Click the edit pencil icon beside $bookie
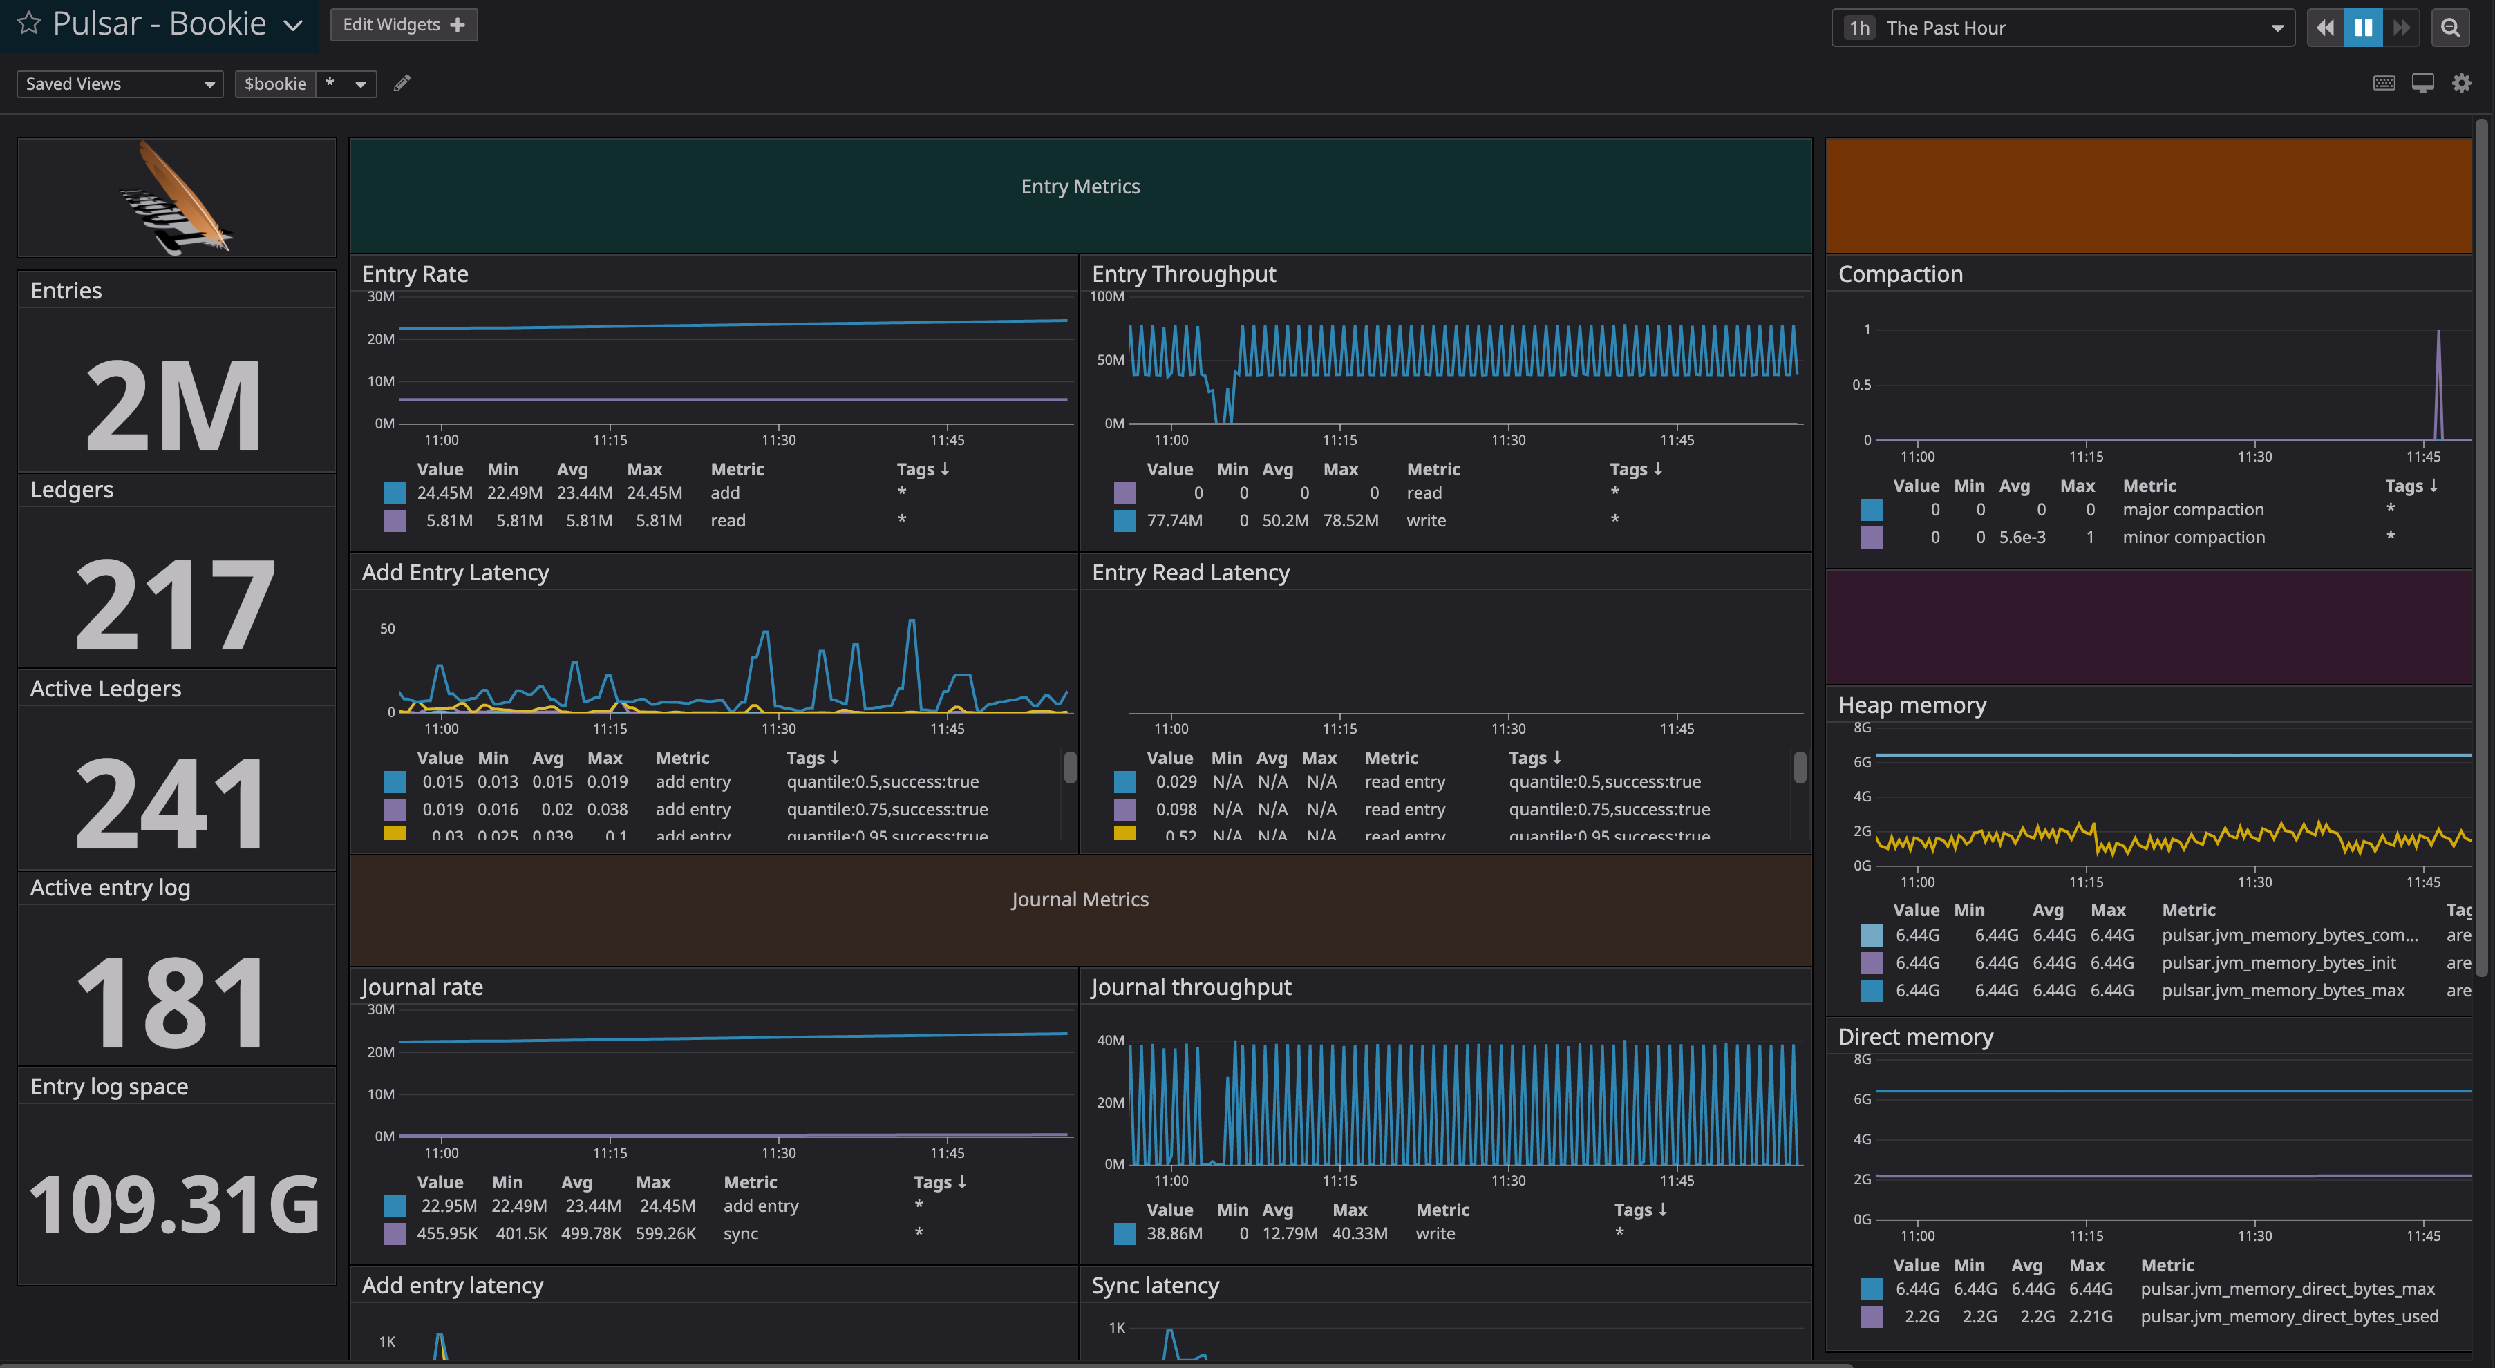The height and width of the screenshot is (1368, 2495). [x=402, y=84]
